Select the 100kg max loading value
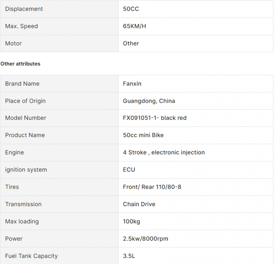The height and width of the screenshot is (264, 274). [132, 222]
